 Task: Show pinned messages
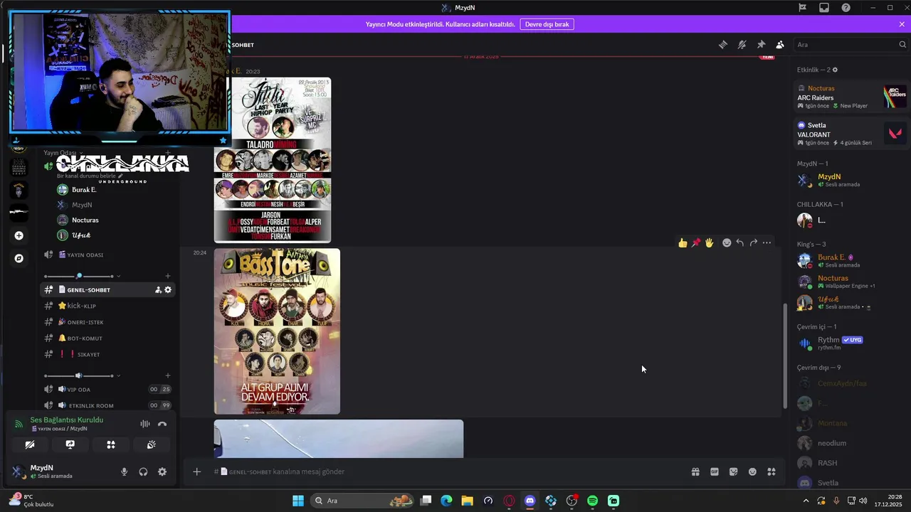point(761,45)
